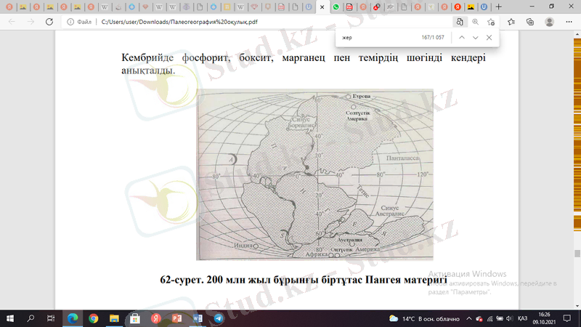Viewport: 581px width, 327px height.
Task: Add this page to favorites with star
Action: coord(492,22)
